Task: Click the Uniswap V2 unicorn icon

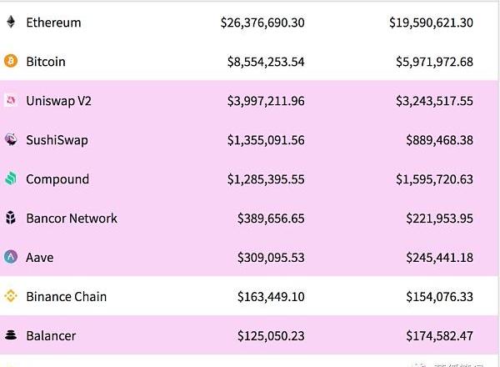Action: 11,101
